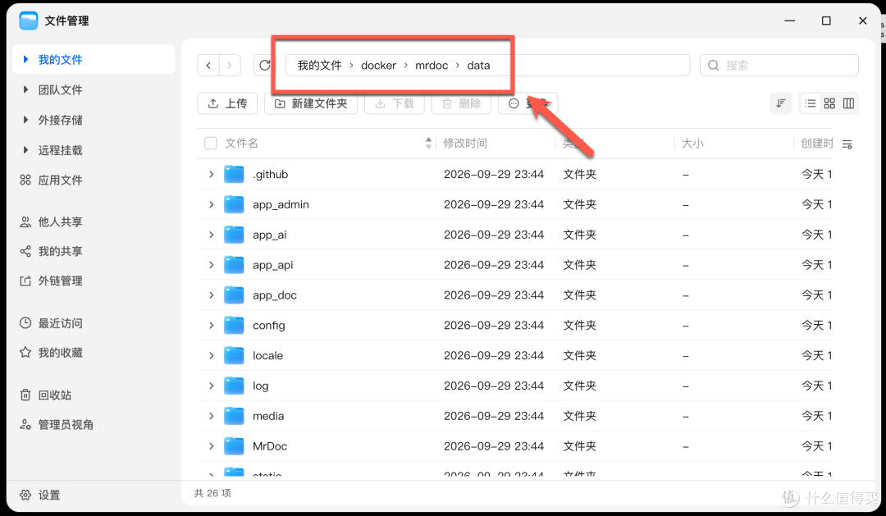Viewport: 886px width, 516px height.
Task: Click file name 'locale'
Action: (x=267, y=355)
